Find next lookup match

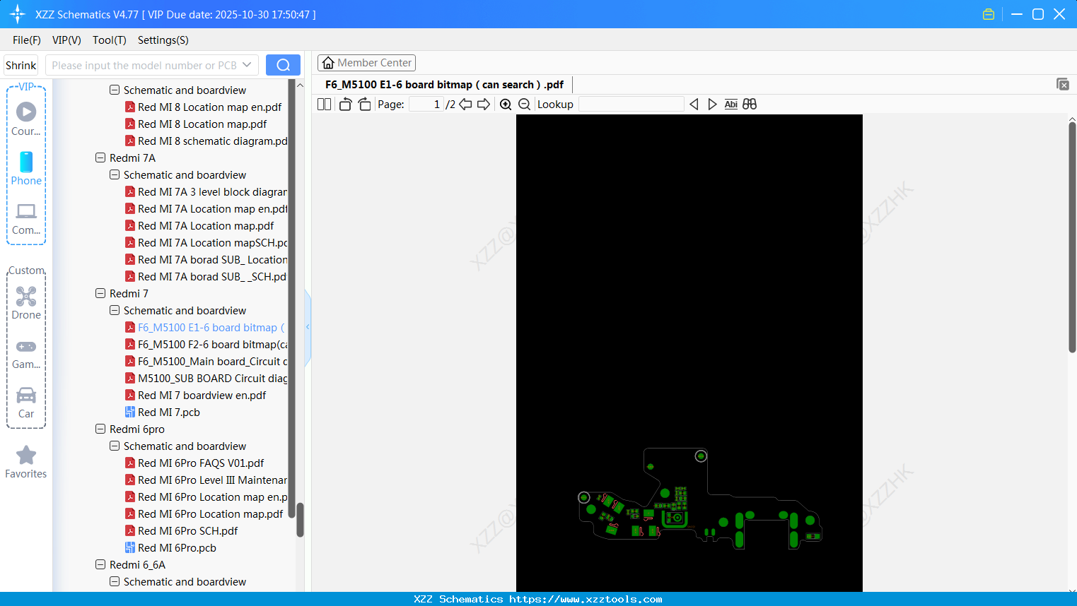click(712, 104)
